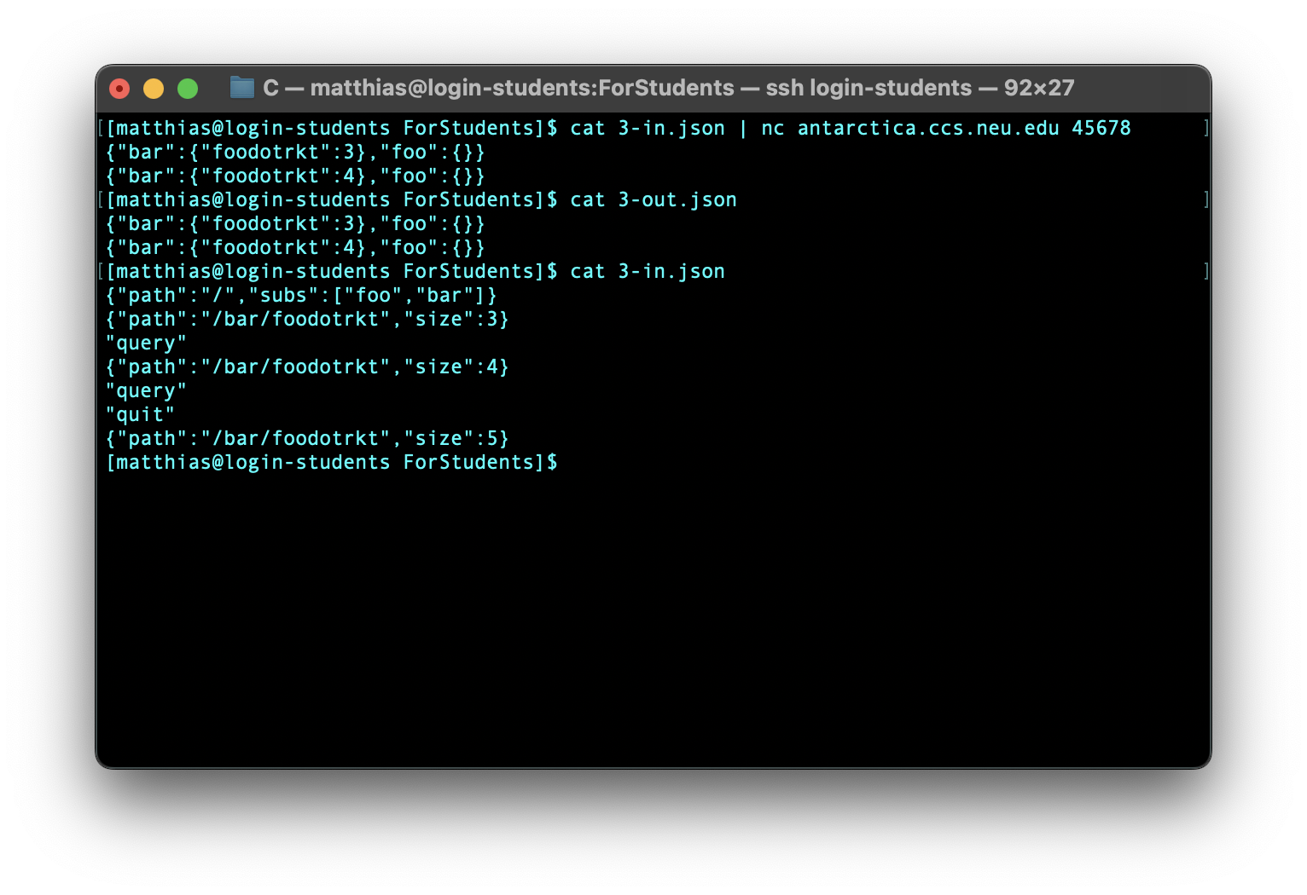Click the path line with "size":4

(x=306, y=367)
